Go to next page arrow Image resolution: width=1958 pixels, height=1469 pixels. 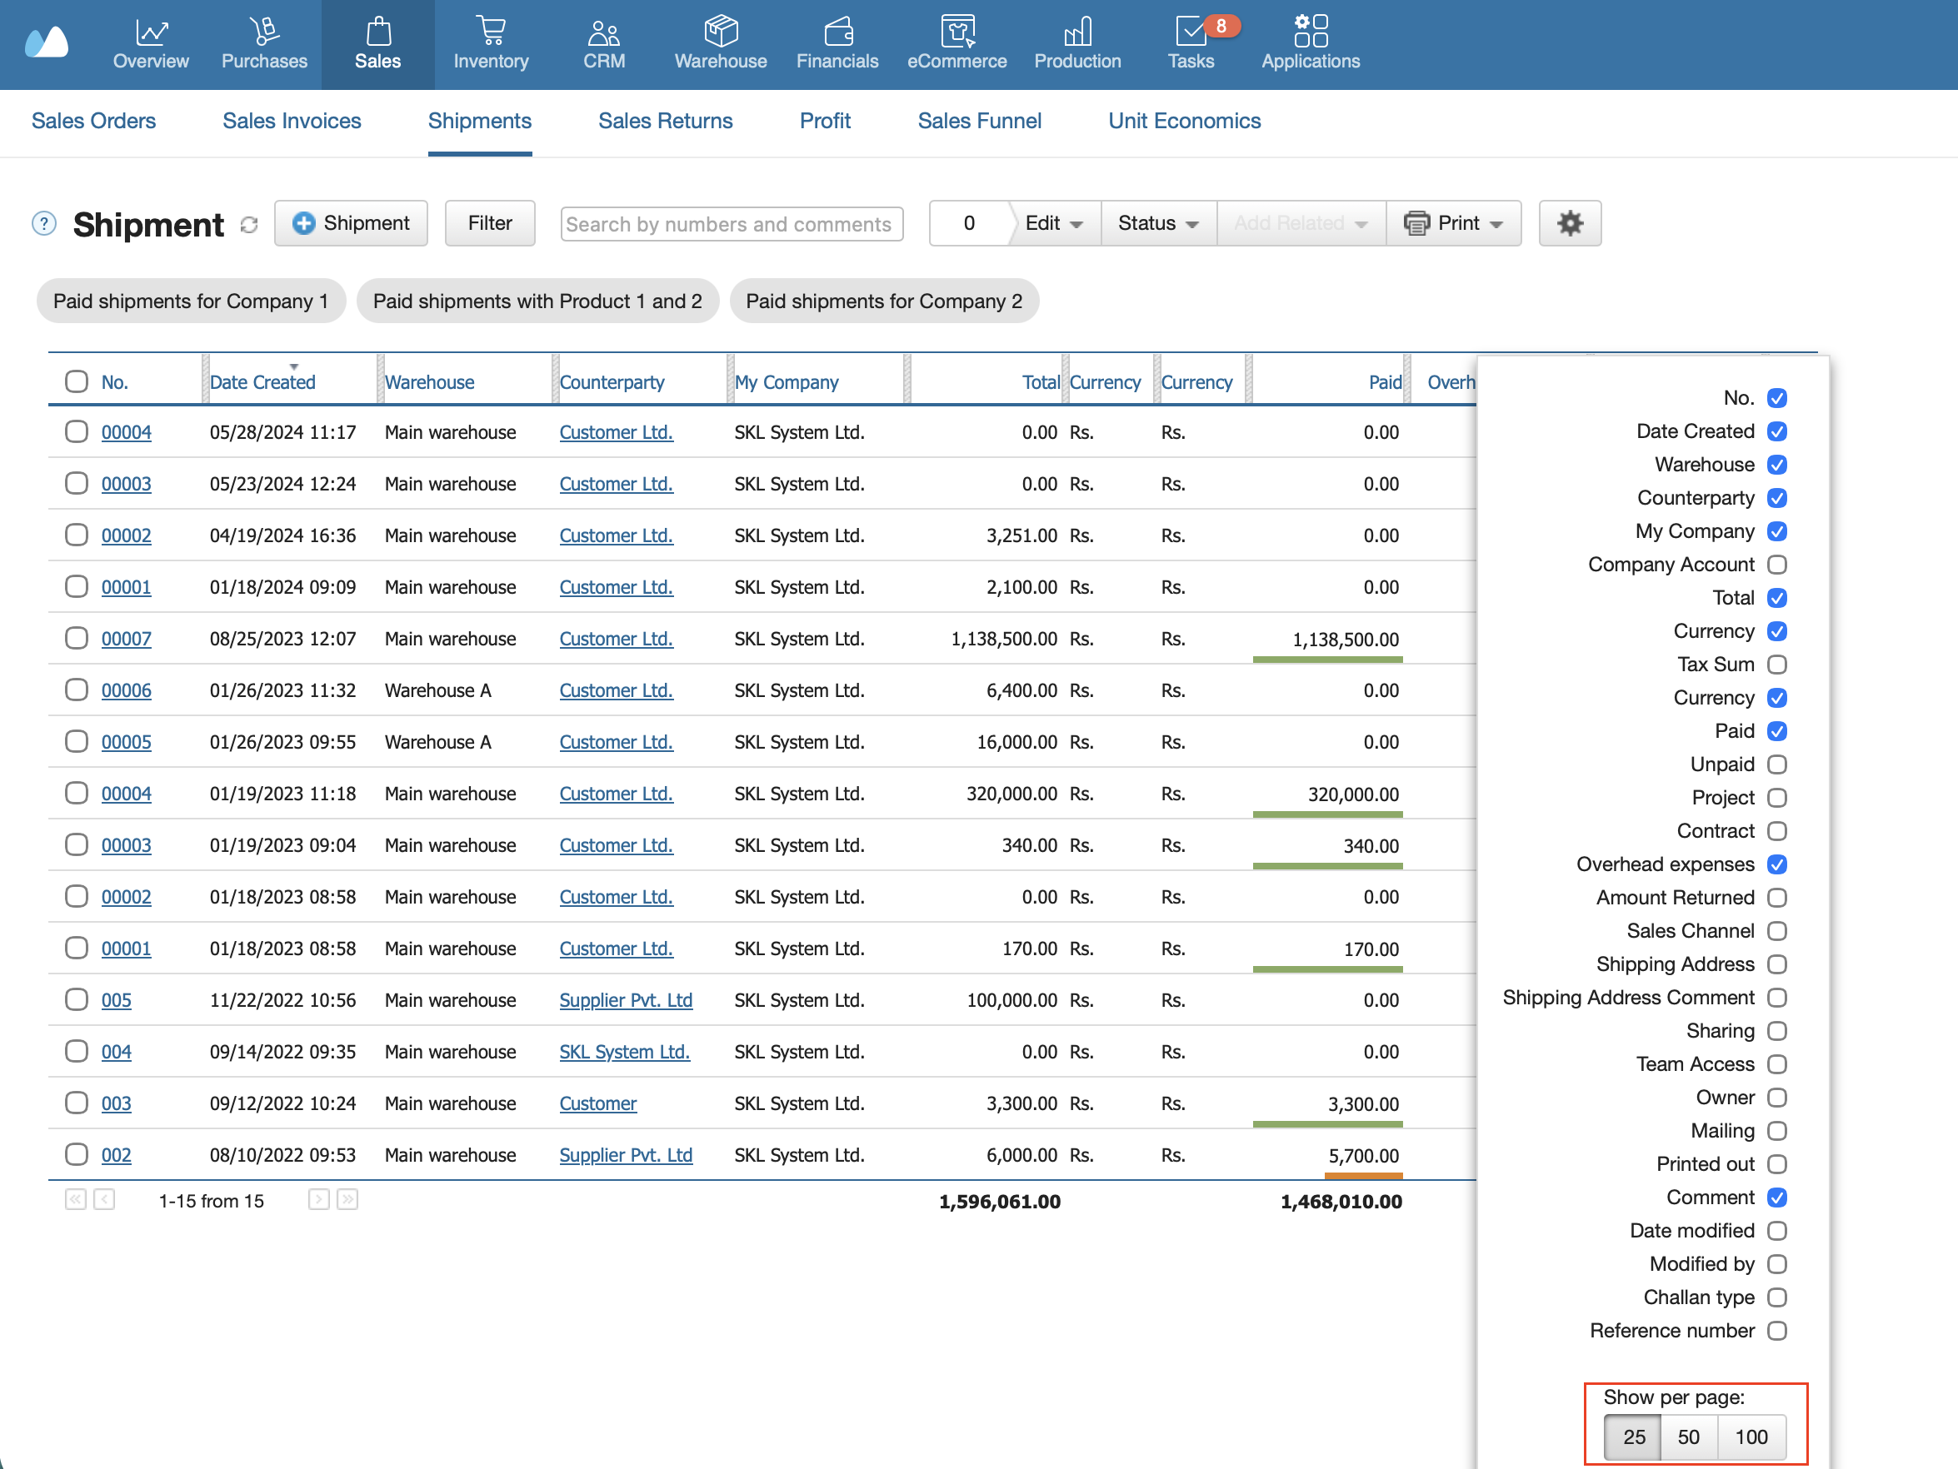coord(318,1199)
